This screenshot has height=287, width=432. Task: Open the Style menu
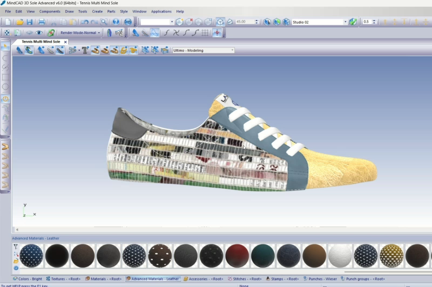coord(124,11)
